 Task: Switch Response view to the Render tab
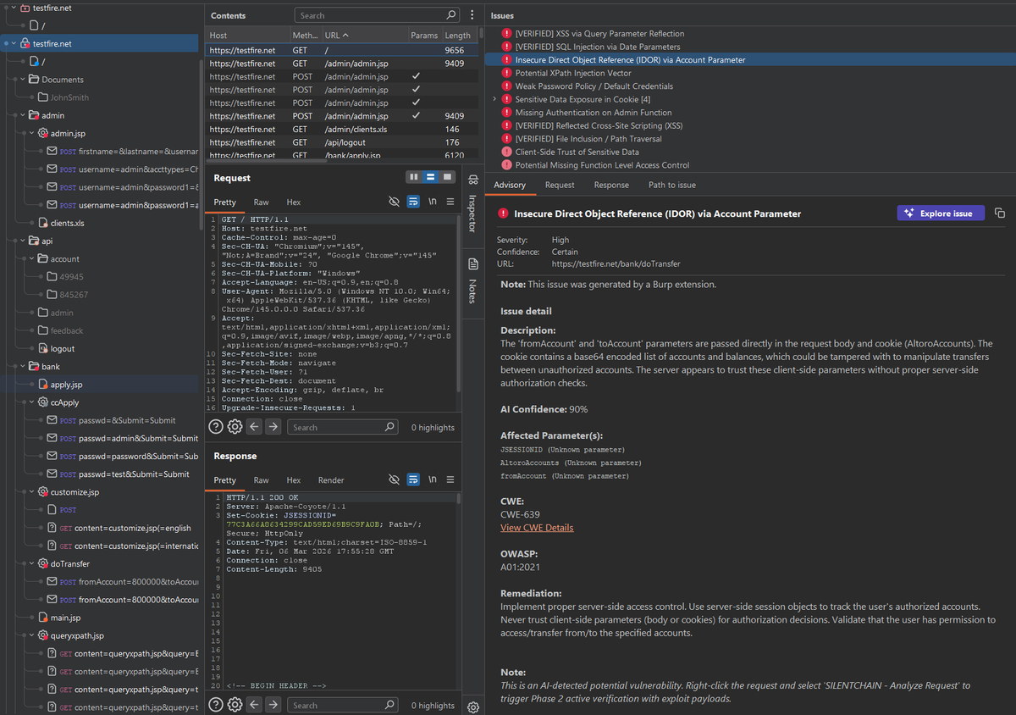point(331,480)
